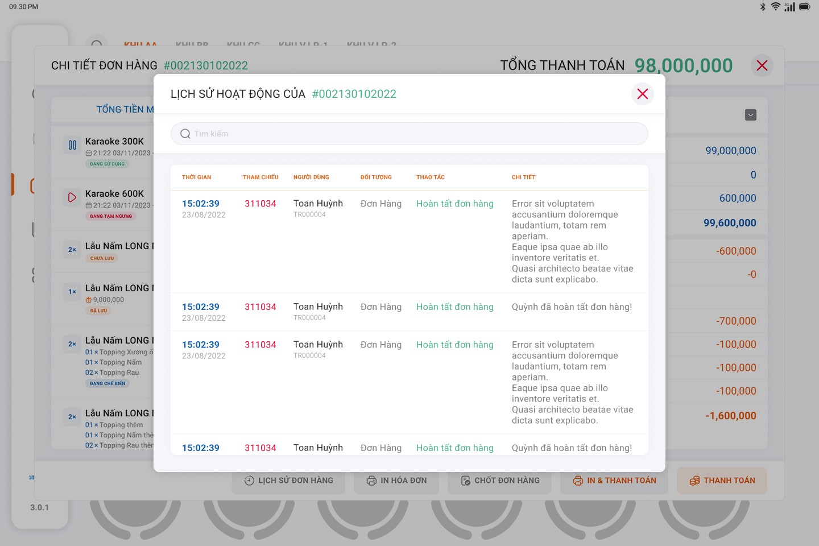Click detail text Quỳnh đã hoàn tất đơn hàng in second row
This screenshot has width=819, height=546.
[572, 307]
